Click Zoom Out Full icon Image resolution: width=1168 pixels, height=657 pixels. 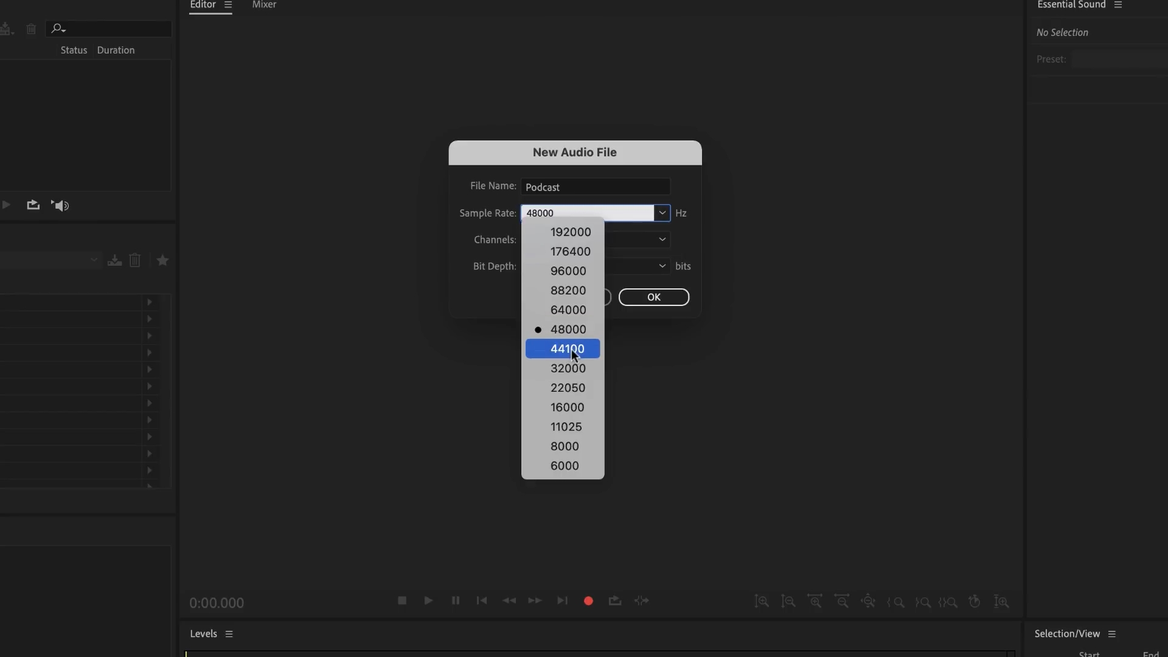tap(869, 602)
